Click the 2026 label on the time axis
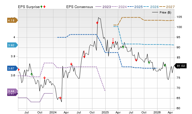The image size is (192, 114). (x=157, y=112)
